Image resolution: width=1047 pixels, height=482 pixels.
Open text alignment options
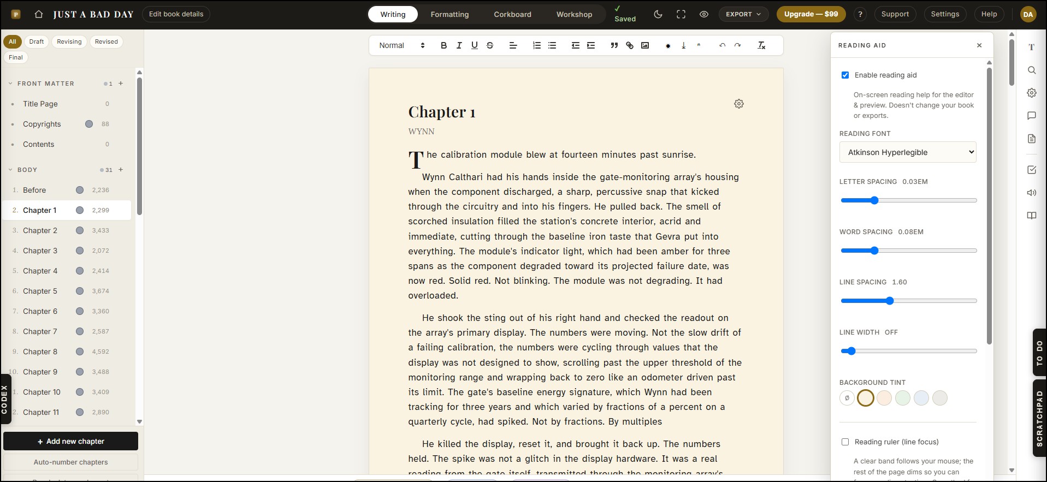(x=513, y=45)
